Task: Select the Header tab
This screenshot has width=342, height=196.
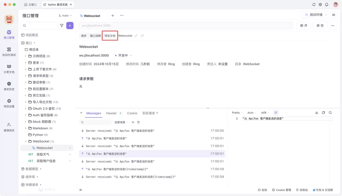Action: click(x=114, y=113)
